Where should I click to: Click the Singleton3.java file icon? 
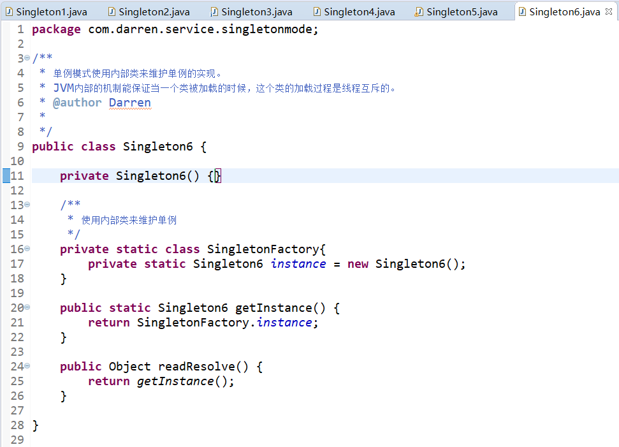tap(214, 12)
